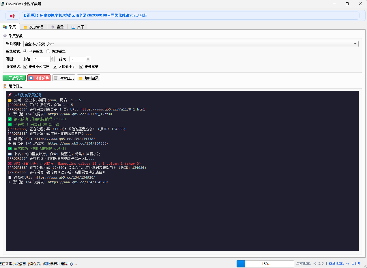Click the red 停止采集 button

39,78
